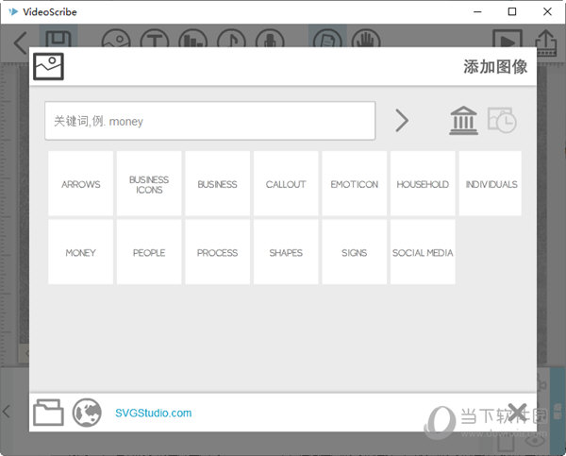
Task: Pick the INDIVIDUALS category tile
Action: pyautogui.click(x=491, y=184)
